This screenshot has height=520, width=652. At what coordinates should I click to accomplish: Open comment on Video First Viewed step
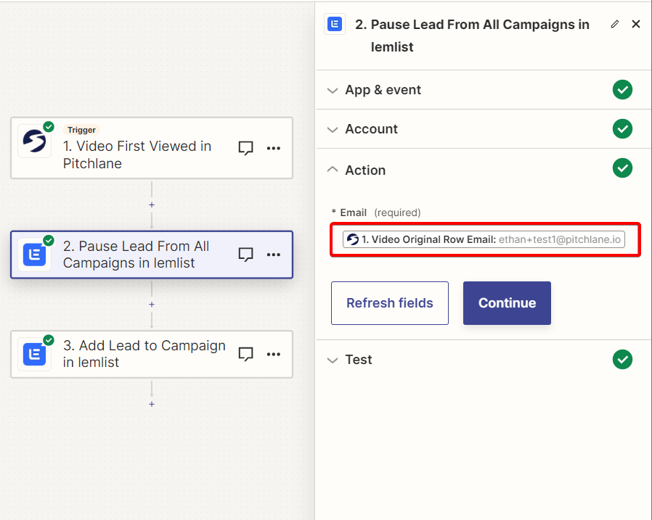(x=245, y=148)
